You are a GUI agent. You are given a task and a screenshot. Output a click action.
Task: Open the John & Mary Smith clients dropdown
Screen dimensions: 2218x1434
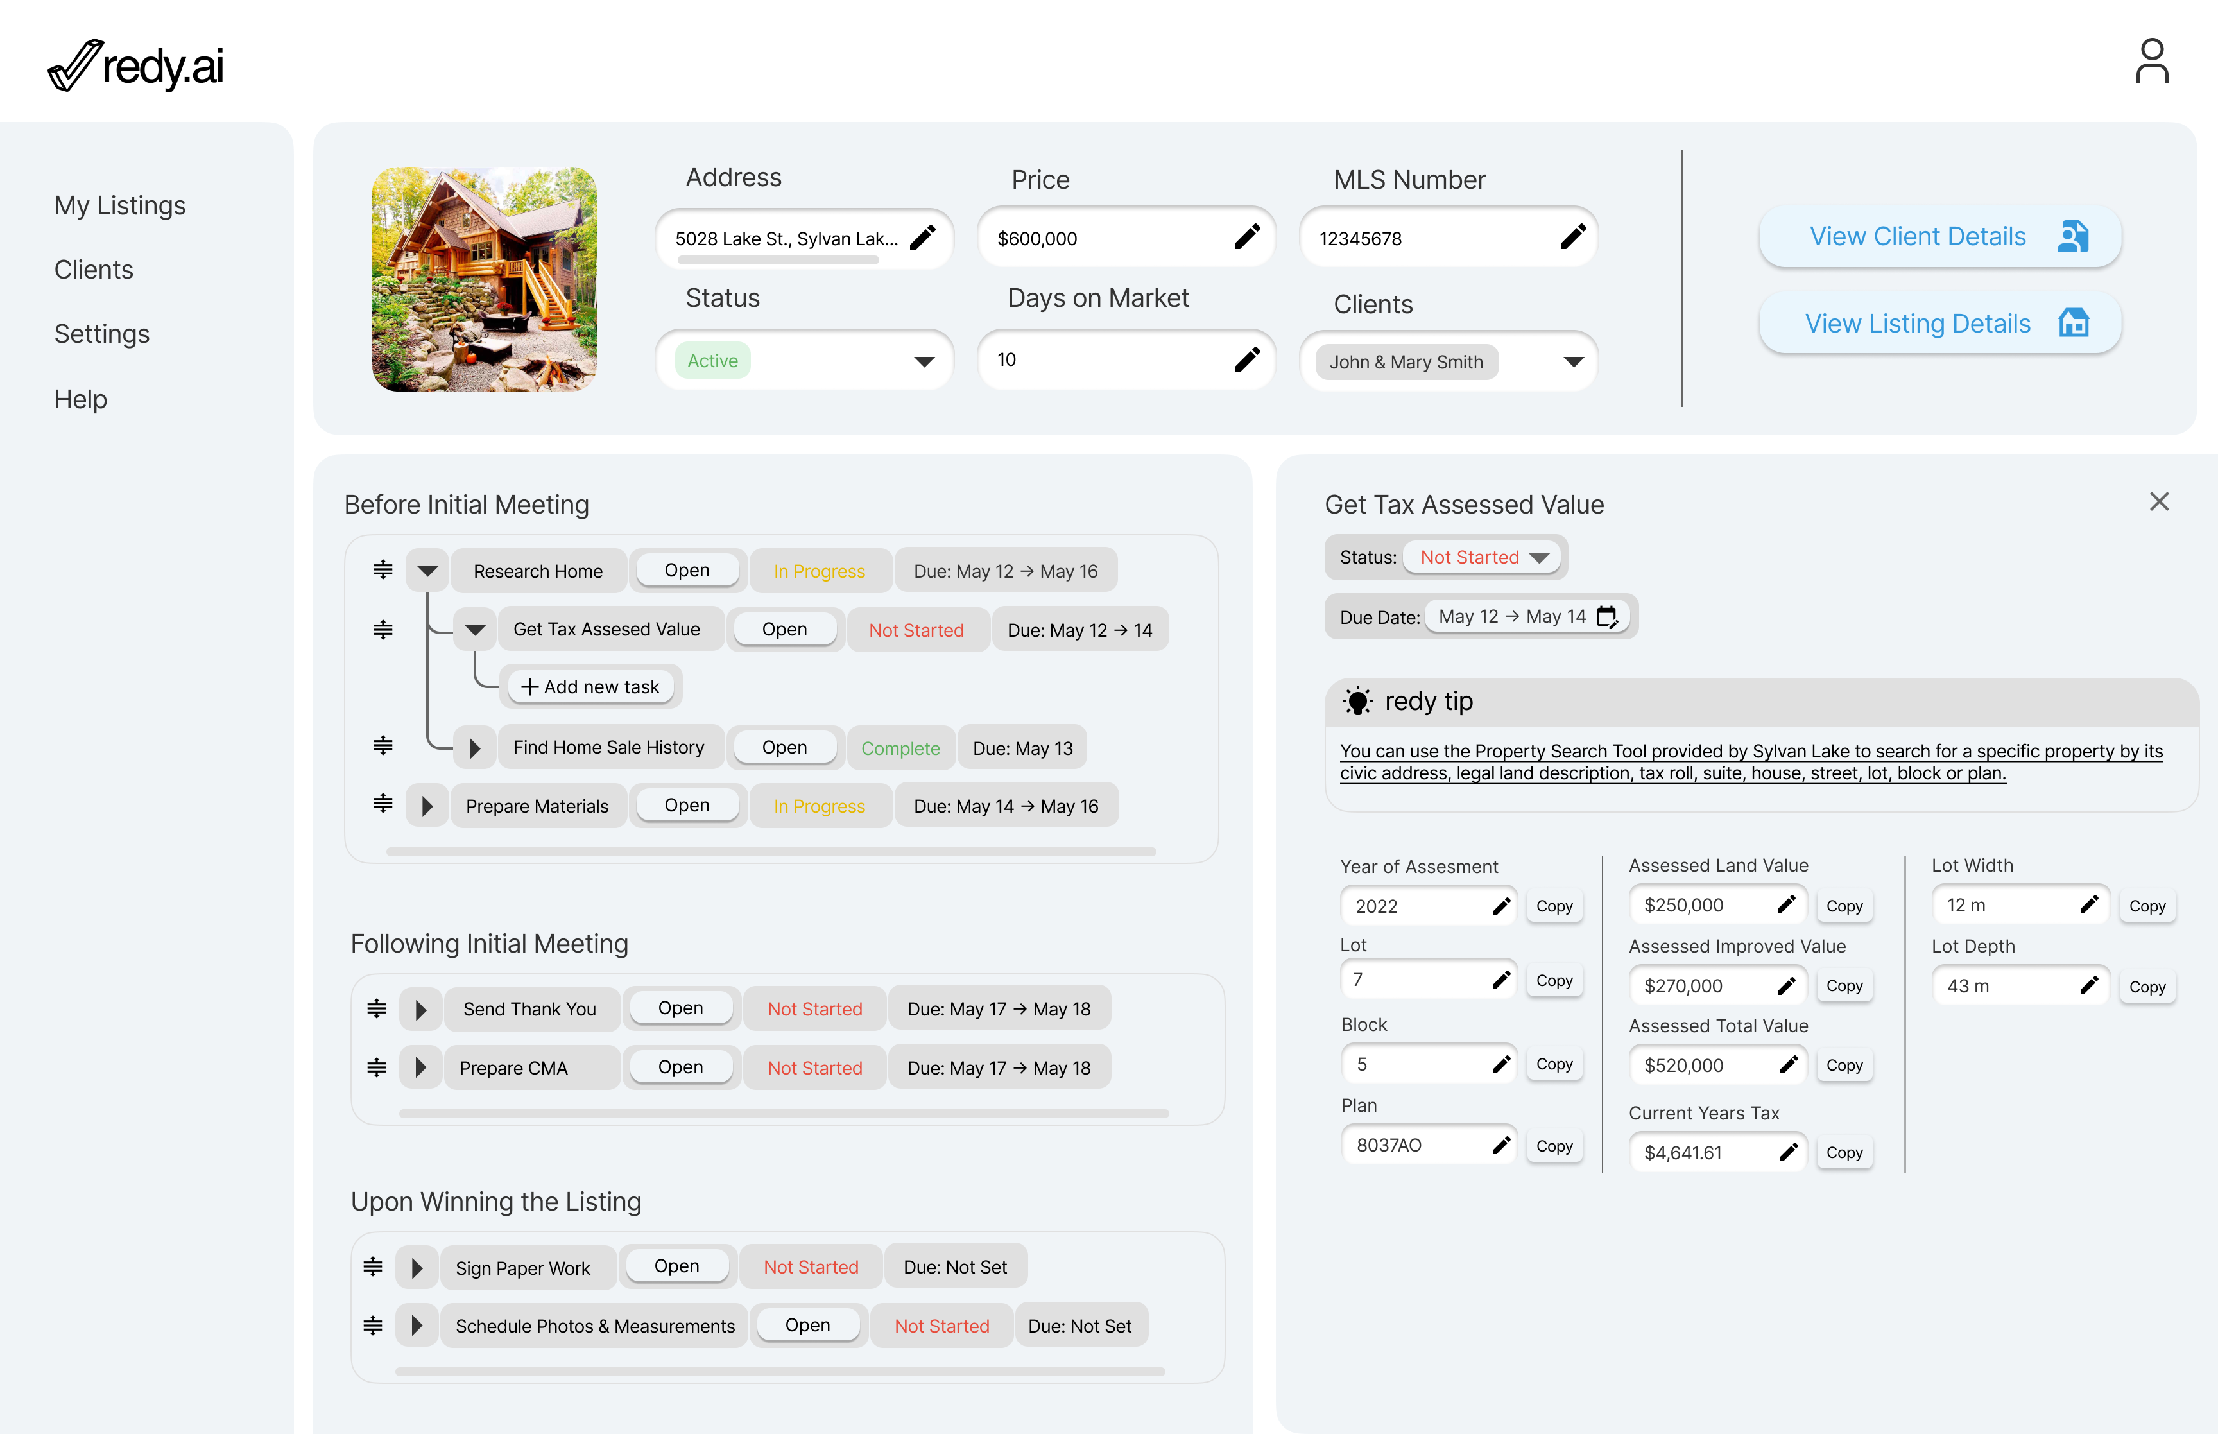[x=1573, y=361]
